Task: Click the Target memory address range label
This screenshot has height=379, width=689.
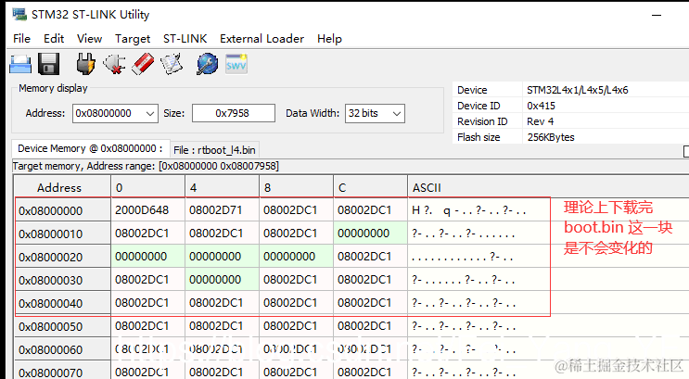Action: pyautogui.click(x=146, y=166)
